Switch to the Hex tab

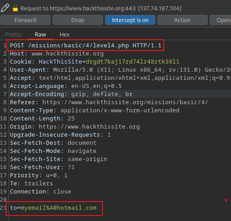(65, 35)
